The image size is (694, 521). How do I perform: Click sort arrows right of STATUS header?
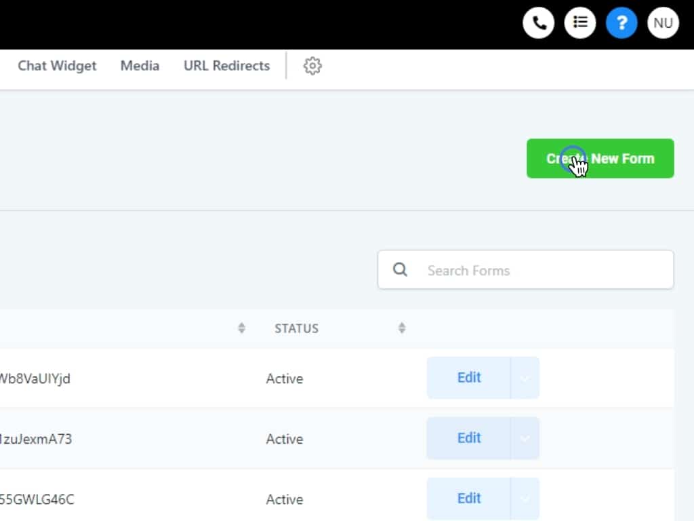pos(402,328)
